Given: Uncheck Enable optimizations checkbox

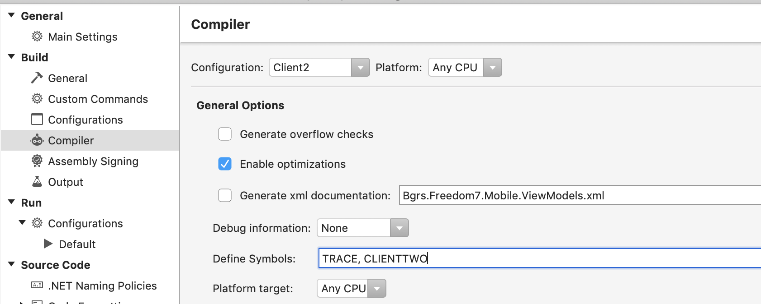Looking at the screenshot, I should pyautogui.click(x=225, y=164).
